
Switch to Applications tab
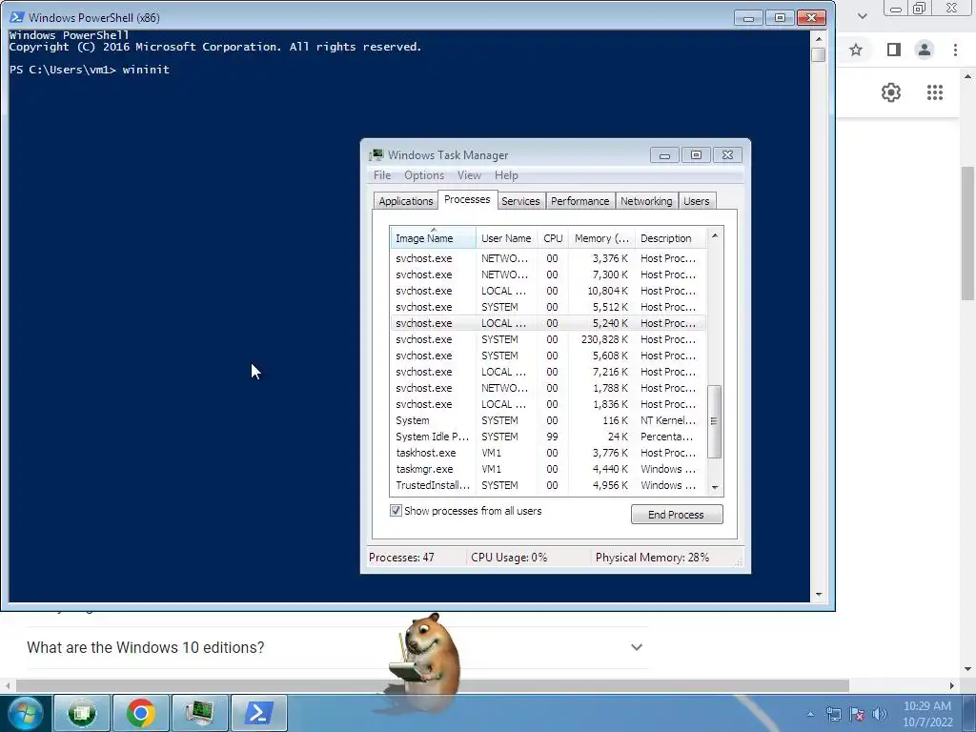[x=405, y=201]
